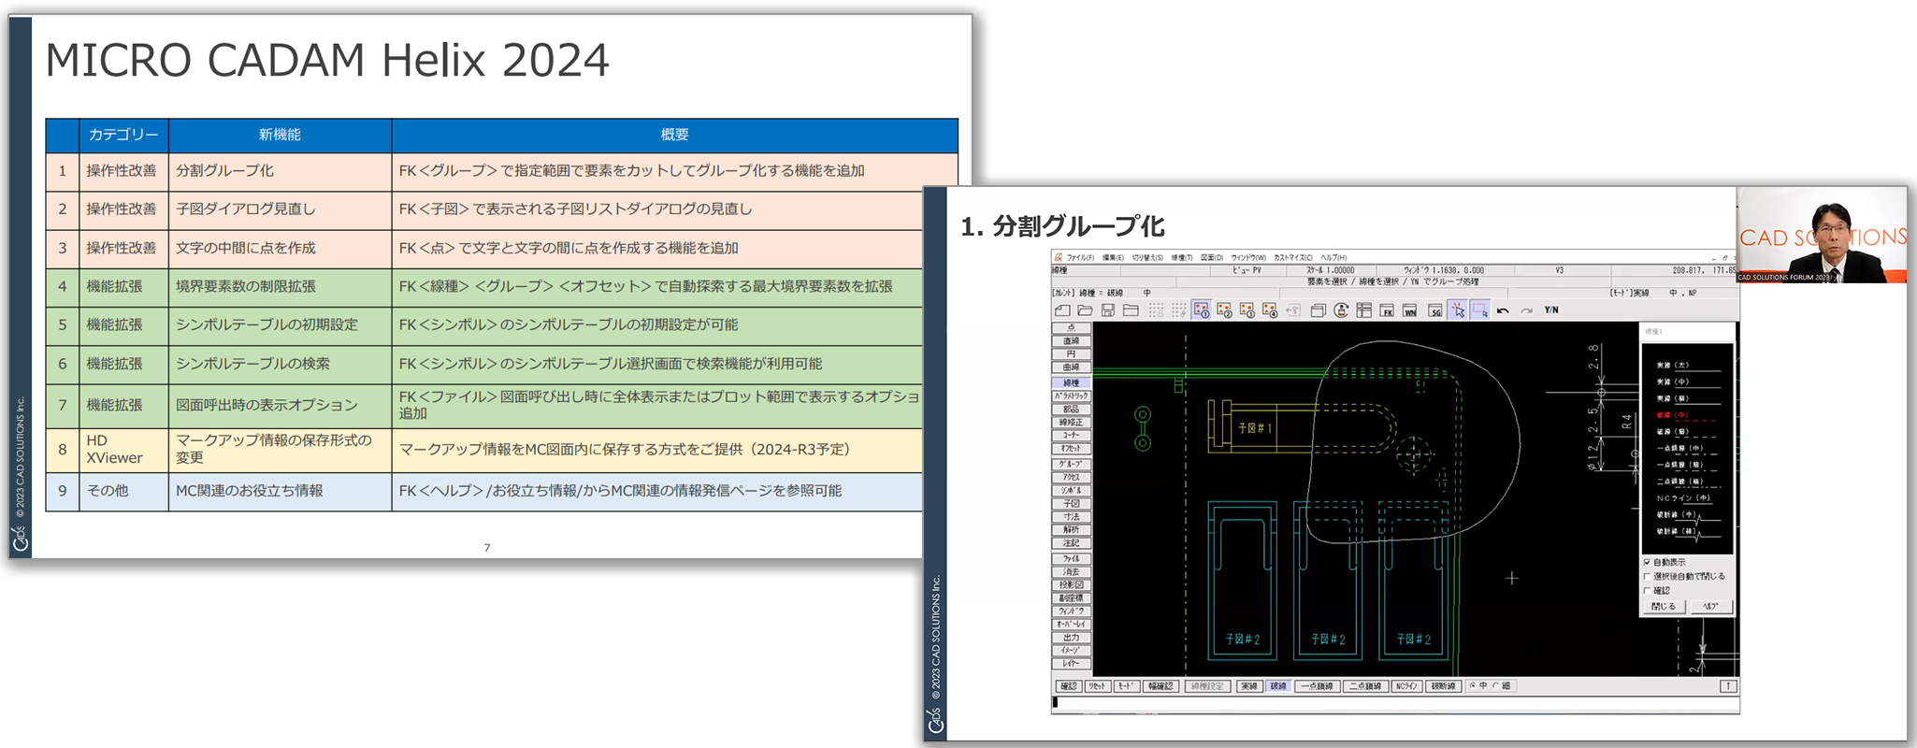Click the 一点鎖線 button in bottom bar
This screenshot has width=1917, height=748.
tap(1317, 686)
